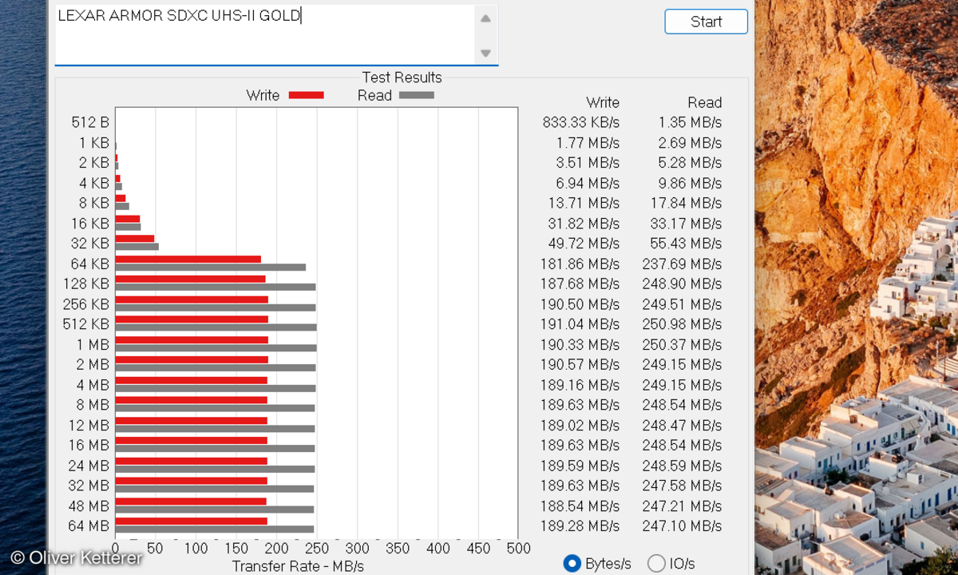Click the write value 187.68 MB/s

tap(580, 284)
